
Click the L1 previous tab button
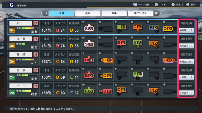pos(45,13)
